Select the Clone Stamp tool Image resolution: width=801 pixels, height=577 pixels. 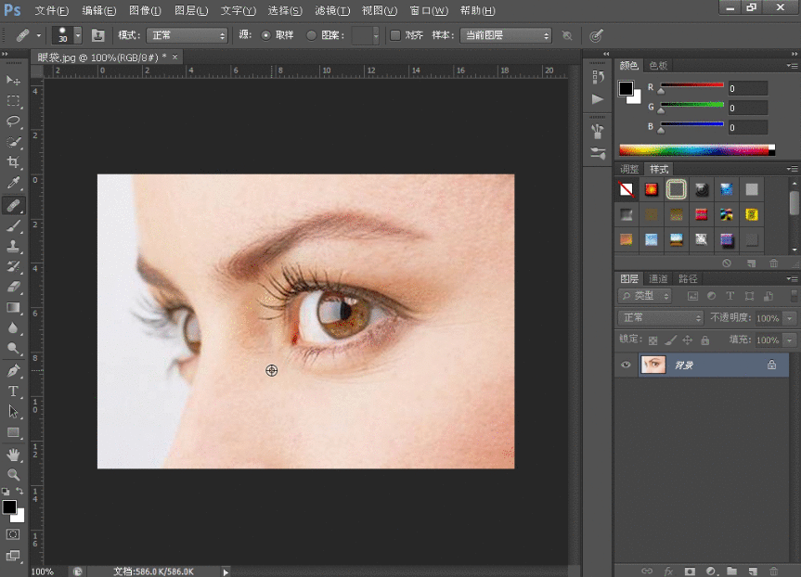point(14,247)
